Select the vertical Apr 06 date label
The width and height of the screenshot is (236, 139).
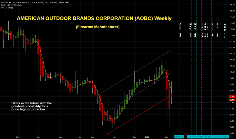pyautogui.click(x=180, y=30)
